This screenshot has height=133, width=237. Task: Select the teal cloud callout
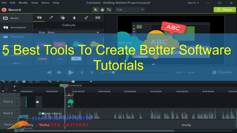[77, 45]
